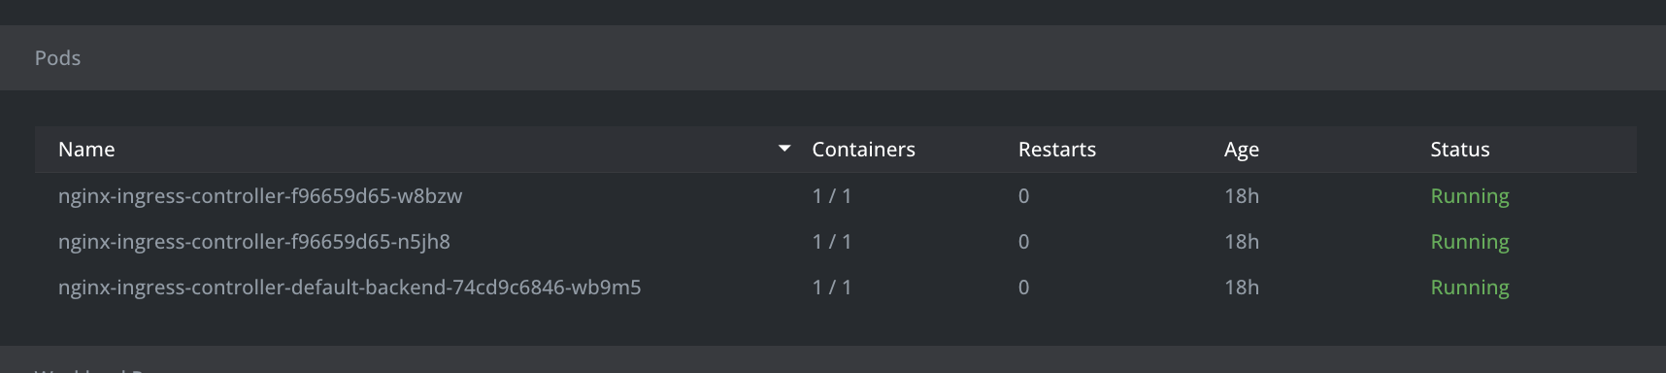Open the default-backend-74cd9c6846-wb9m5 pod

coord(350,288)
